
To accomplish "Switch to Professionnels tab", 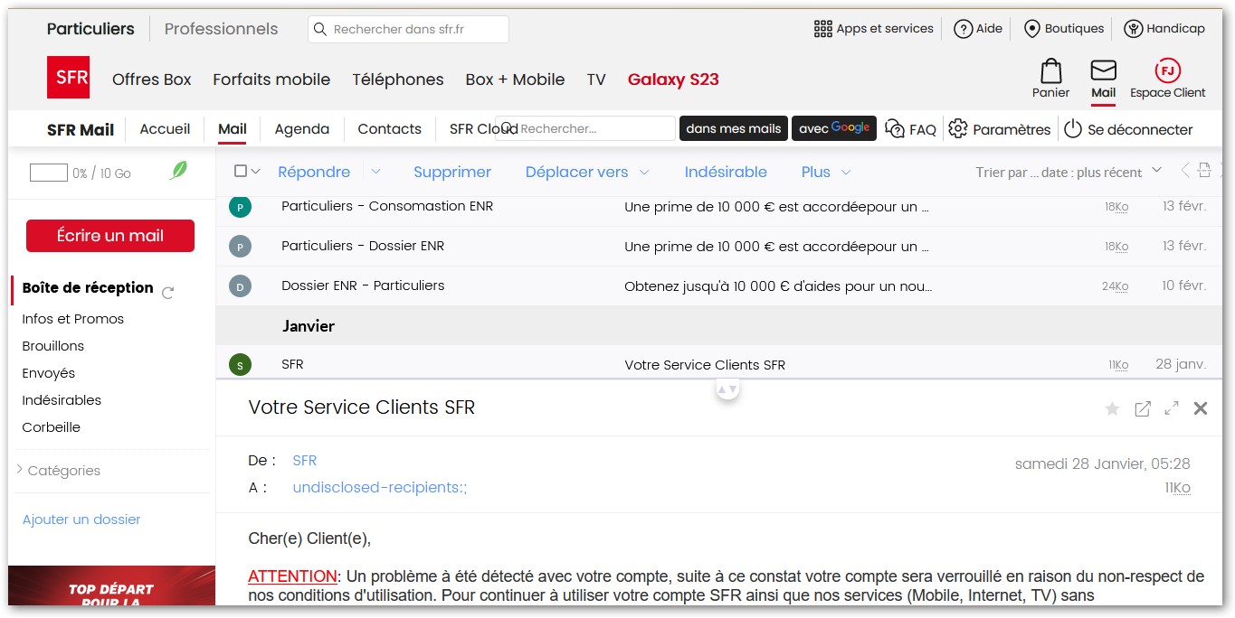I will click(x=221, y=29).
